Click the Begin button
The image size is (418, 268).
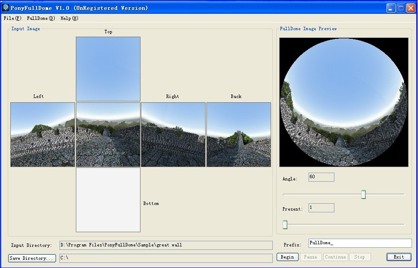point(287,257)
